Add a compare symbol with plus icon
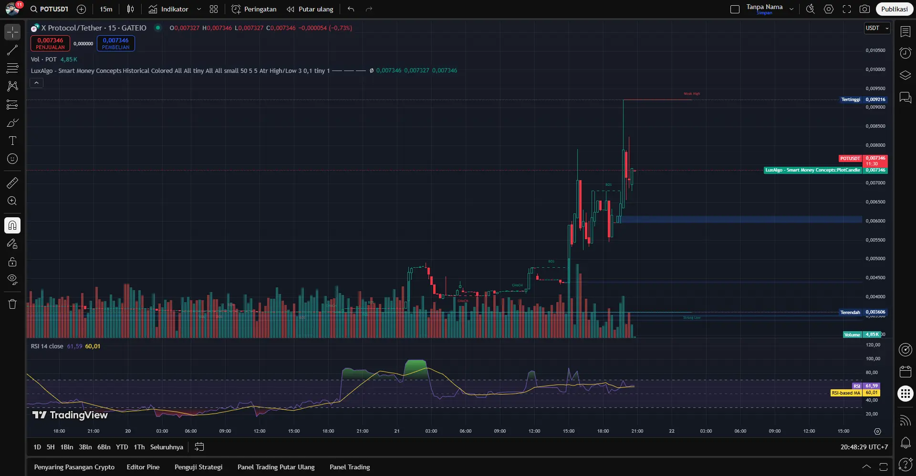This screenshot has width=916, height=476. (x=82, y=9)
